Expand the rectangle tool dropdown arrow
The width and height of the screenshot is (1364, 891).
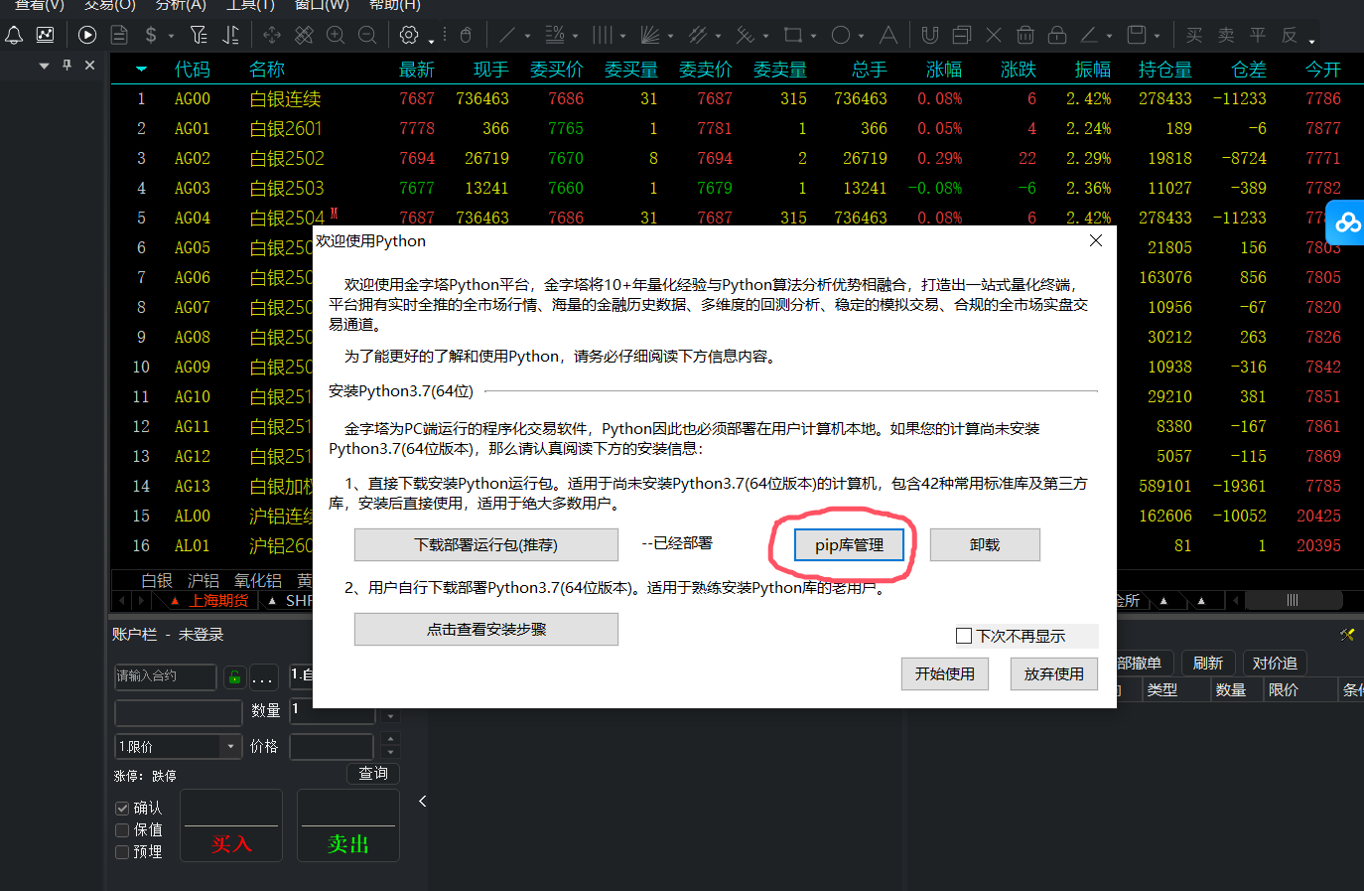(813, 37)
